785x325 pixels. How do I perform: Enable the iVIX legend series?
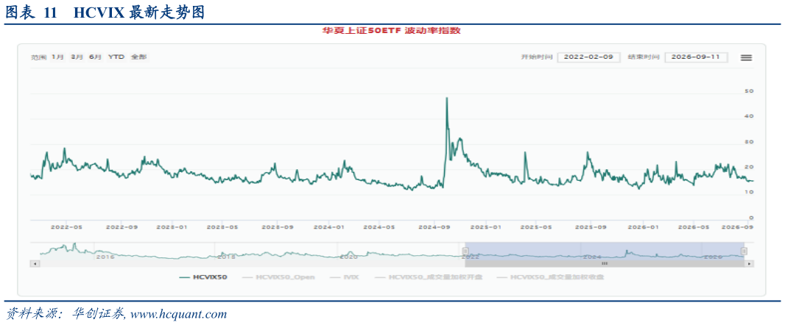click(345, 276)
